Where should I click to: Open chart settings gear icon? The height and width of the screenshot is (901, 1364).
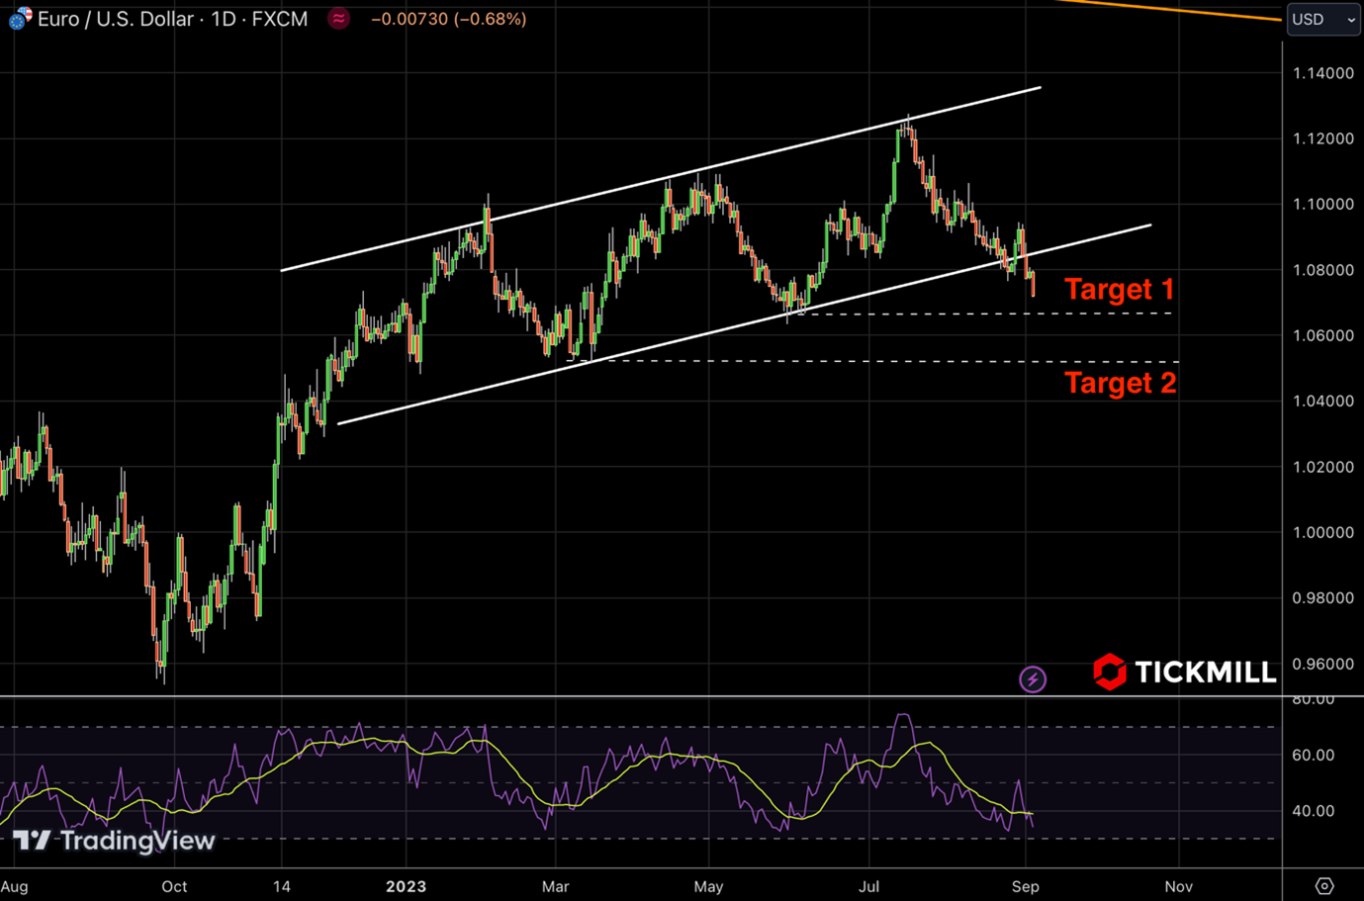click(x=1324, y=885)
